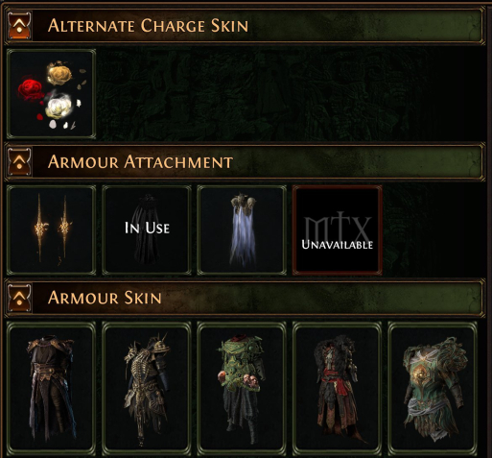Screen dimensions: 492x458
Task: Collapse the Alternate Charge Skin section
Action: pyautogui.click(x=19, y=26)
